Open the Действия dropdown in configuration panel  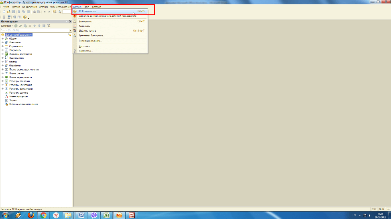[x=6, y=26]
